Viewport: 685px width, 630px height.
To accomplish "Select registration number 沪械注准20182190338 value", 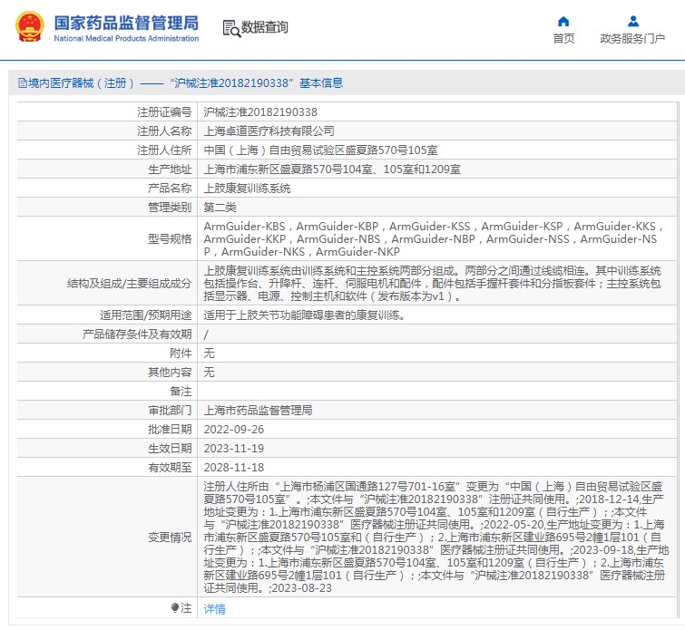I will 260,112.
